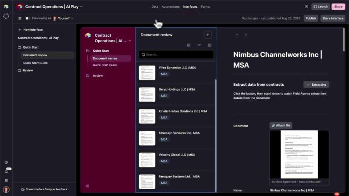Click the Launch button

(x=321, y=7)
